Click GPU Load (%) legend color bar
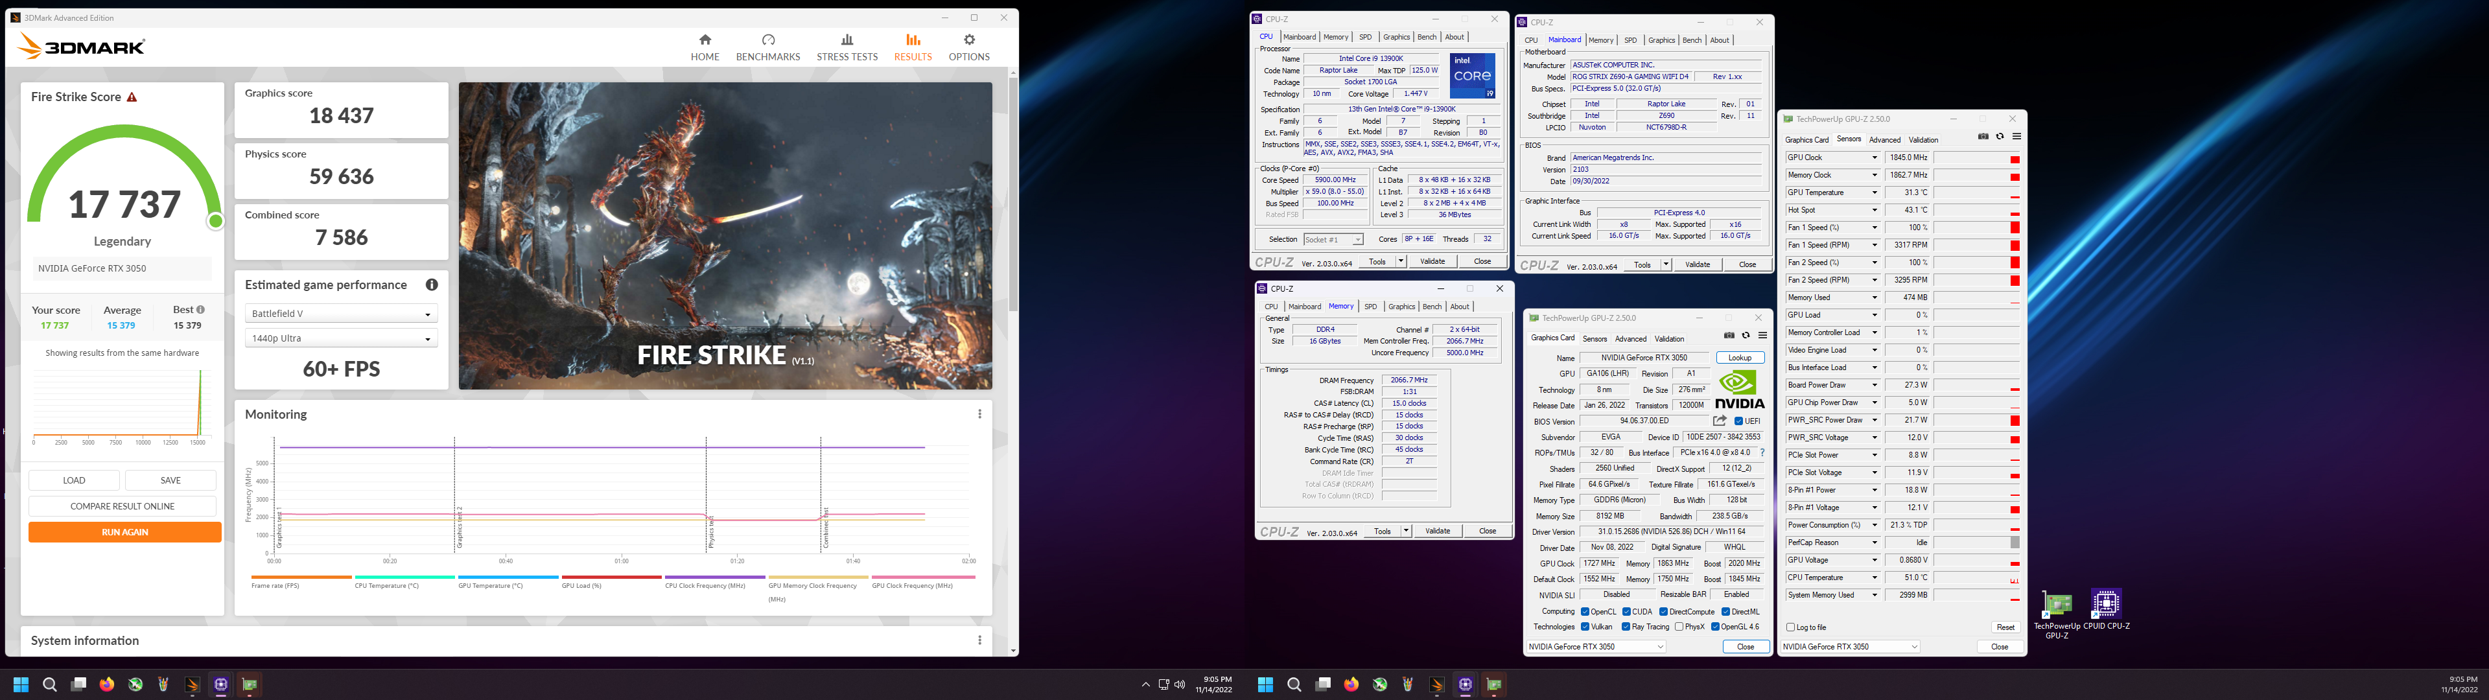 (611, 577)
